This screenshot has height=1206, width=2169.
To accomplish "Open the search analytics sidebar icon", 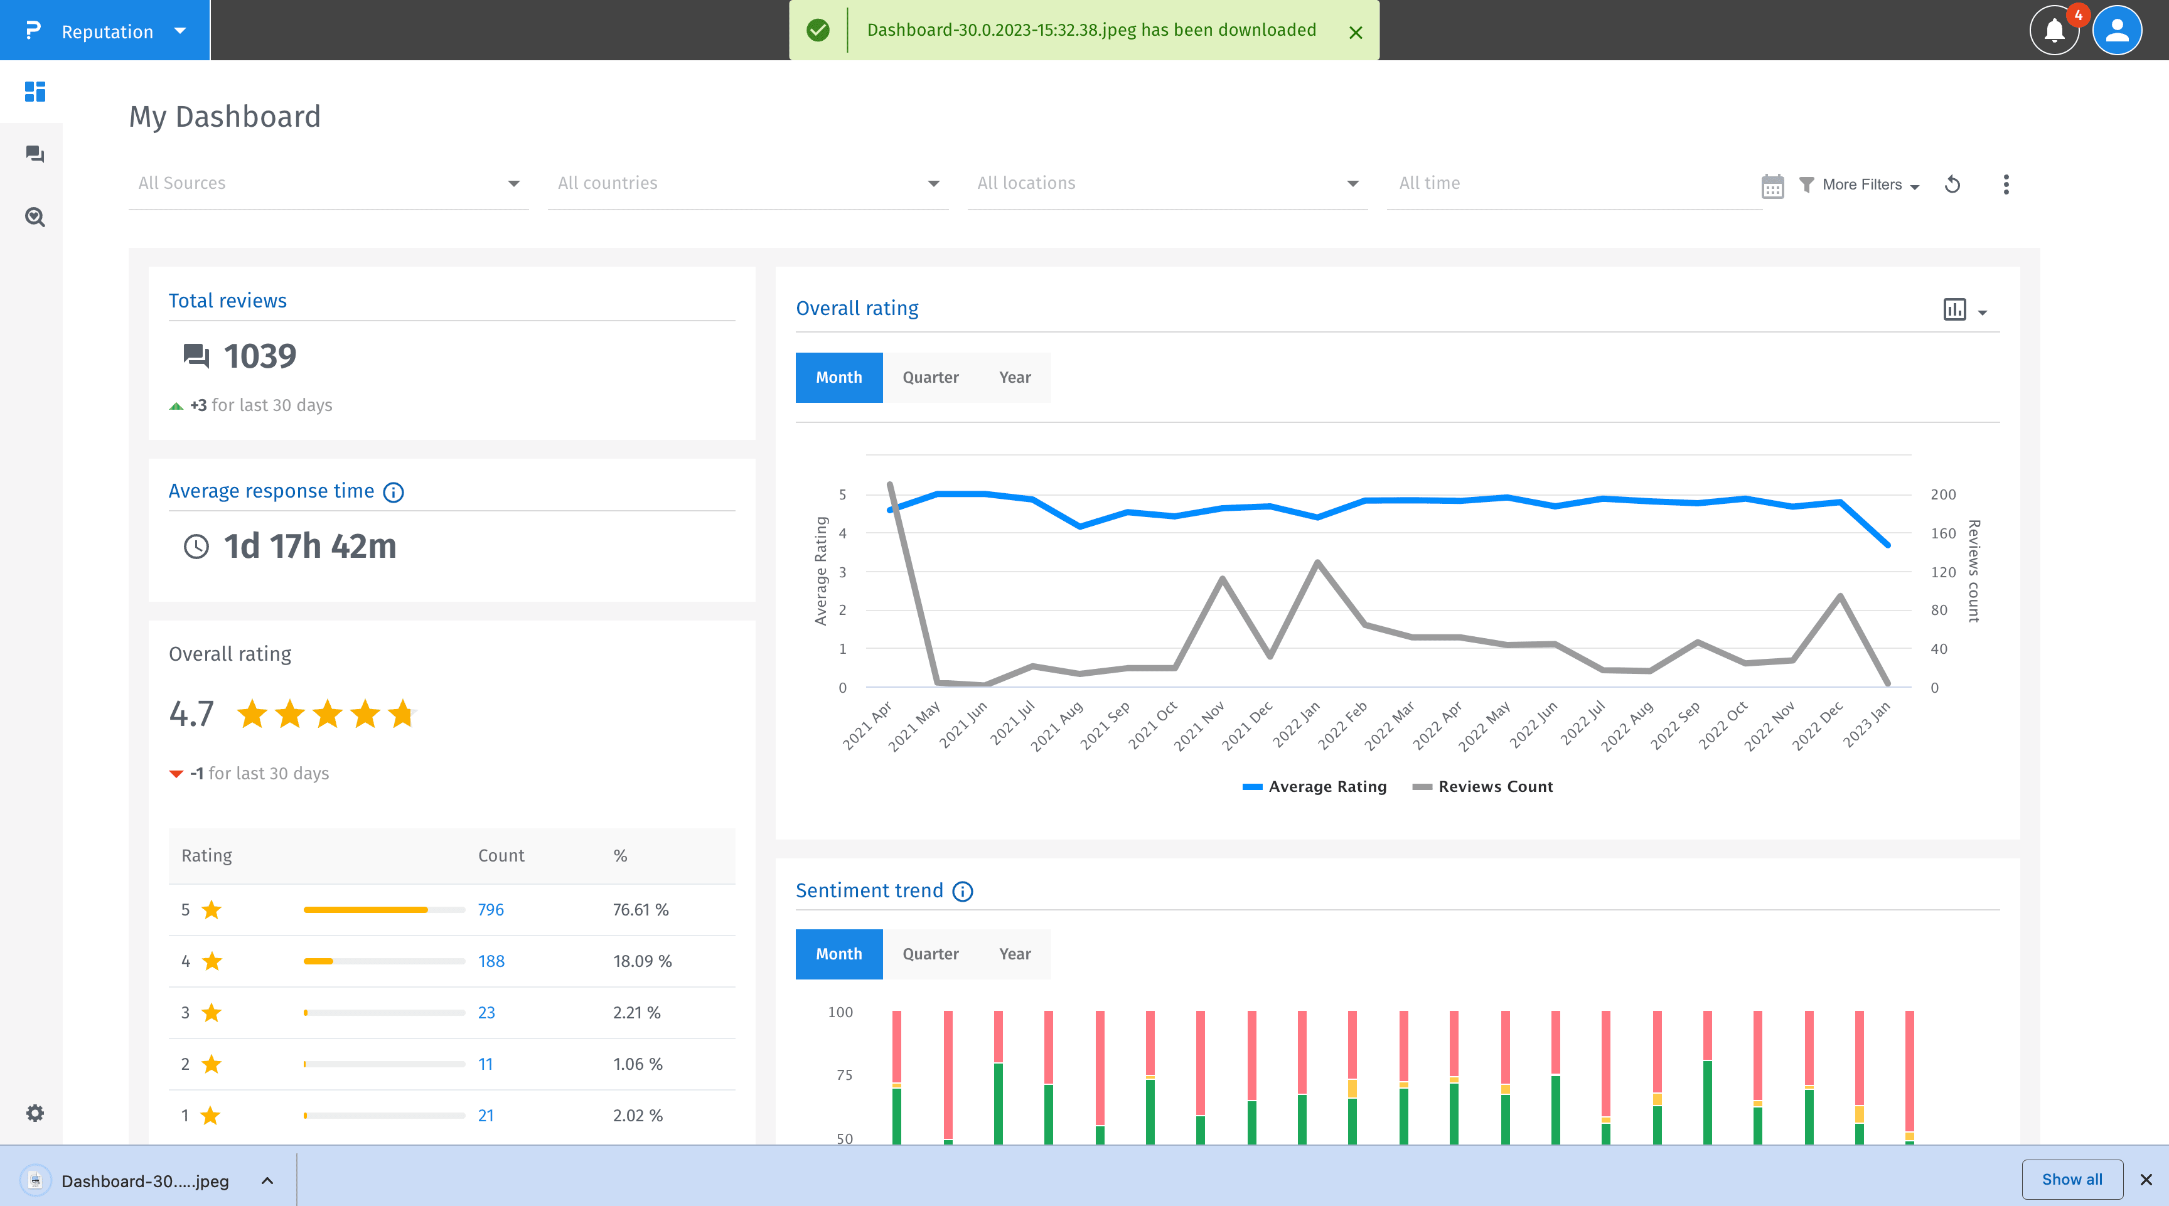I will click(35, 217).
